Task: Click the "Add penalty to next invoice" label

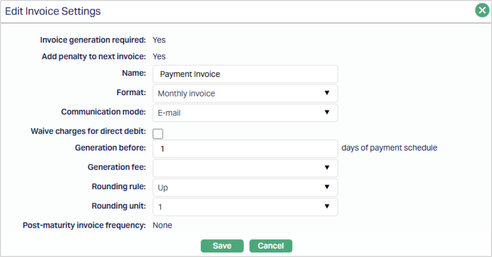Action: [x=94, y=56]
